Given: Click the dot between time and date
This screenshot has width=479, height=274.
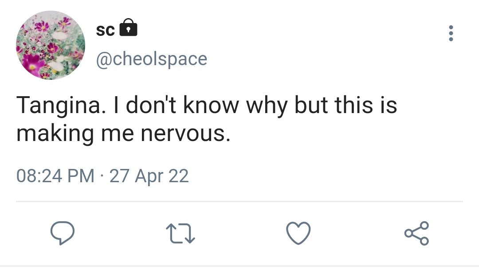Looking at the screenshot, I should click(x=102, y=176).
